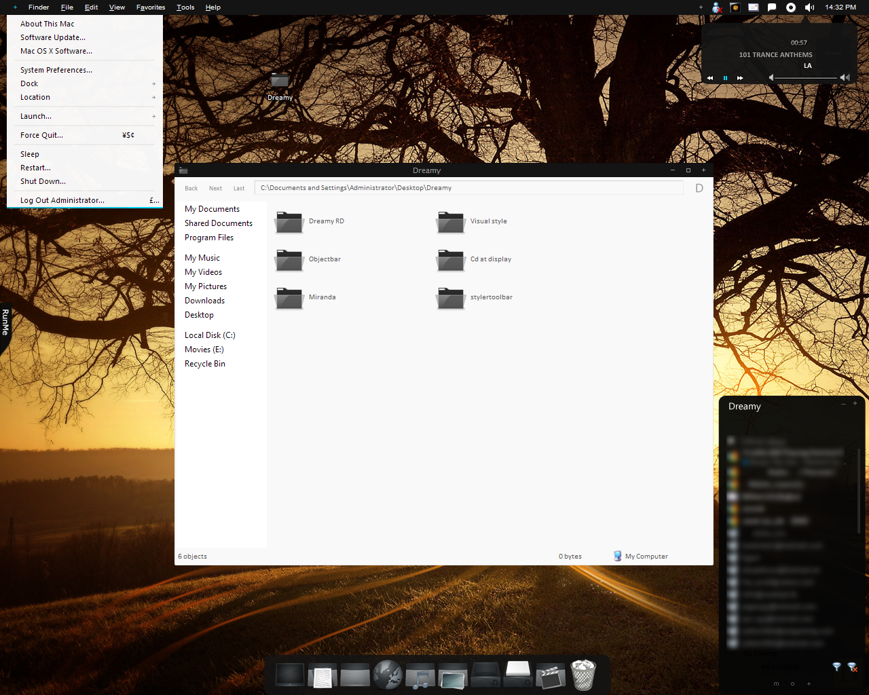
Task: Click the Back button in Dreamy window
Action: pos(191,188)
